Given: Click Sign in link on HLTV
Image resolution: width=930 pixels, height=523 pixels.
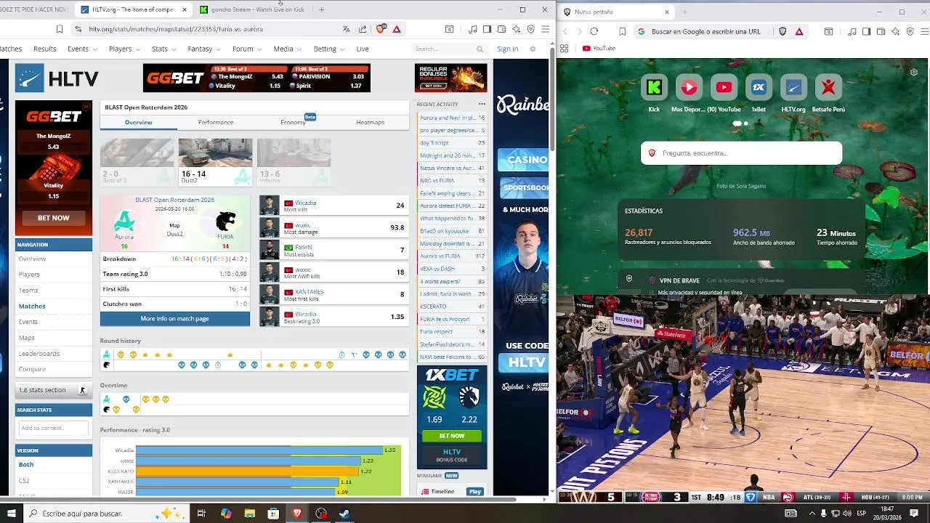Looking at the screenshot, I should (507, 49).
